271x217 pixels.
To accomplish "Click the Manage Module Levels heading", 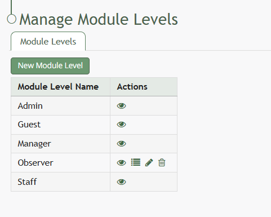I will pyautogui.click(x=99, y=20).
